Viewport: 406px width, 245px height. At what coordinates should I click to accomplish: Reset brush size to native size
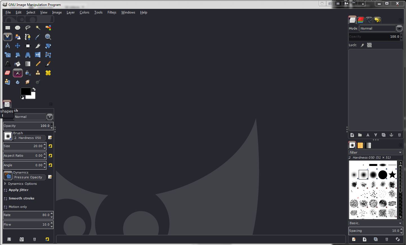(50, 146)
